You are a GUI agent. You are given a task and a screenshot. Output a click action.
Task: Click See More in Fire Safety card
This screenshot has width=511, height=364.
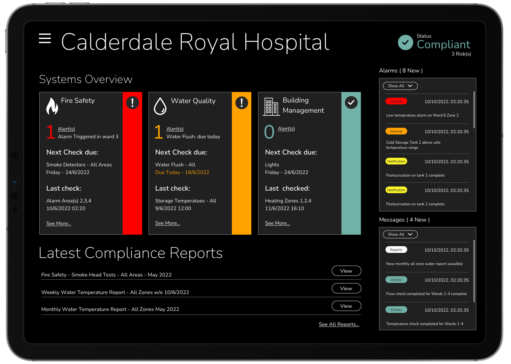coord(59,224)
